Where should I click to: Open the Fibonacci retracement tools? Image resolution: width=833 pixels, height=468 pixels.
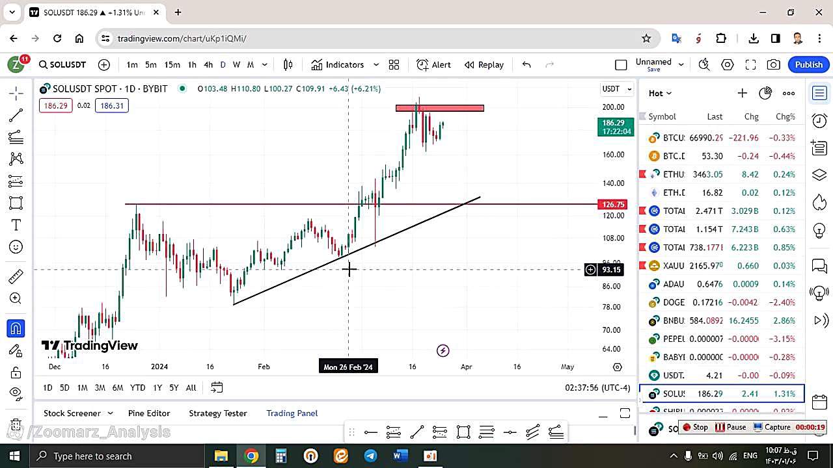(16, 136)
